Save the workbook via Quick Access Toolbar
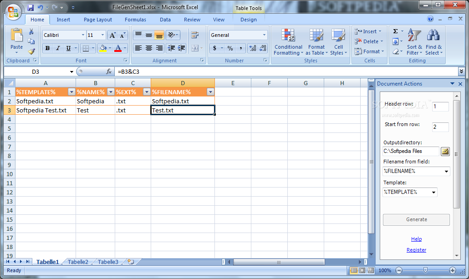The image size is (469, 279). click(x=31, y=7)
